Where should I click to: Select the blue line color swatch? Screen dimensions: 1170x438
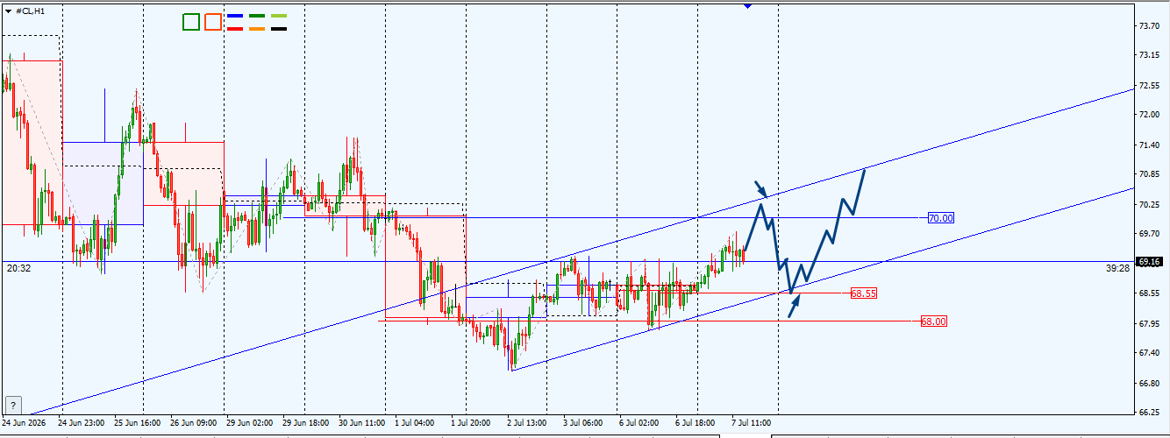point(235,16)
